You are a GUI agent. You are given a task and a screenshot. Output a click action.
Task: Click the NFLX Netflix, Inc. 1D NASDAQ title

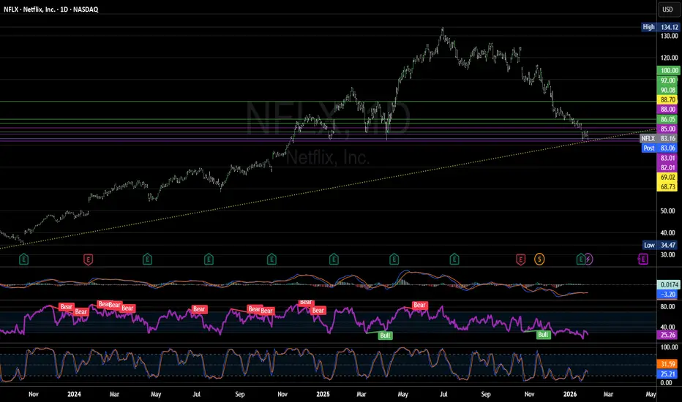[51, 9]
